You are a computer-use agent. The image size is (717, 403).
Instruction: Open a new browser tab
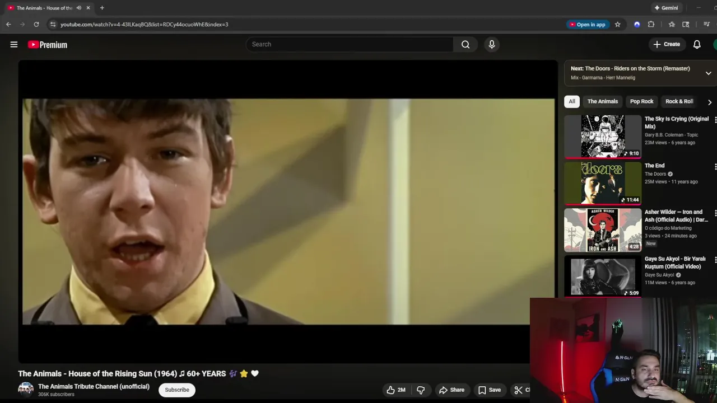pos(102,8)
